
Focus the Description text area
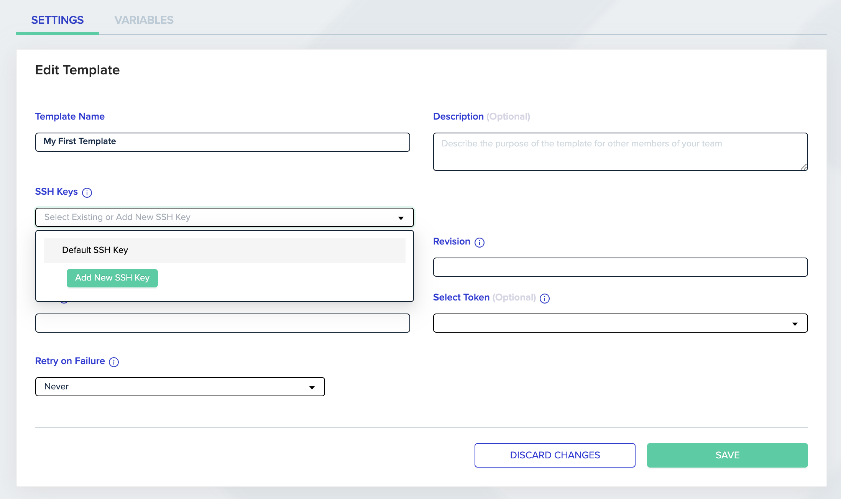620,151
